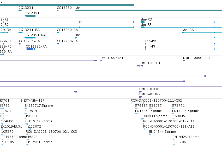
Task: Click the CG12391-RA transcript label
Action: (35, 35)
